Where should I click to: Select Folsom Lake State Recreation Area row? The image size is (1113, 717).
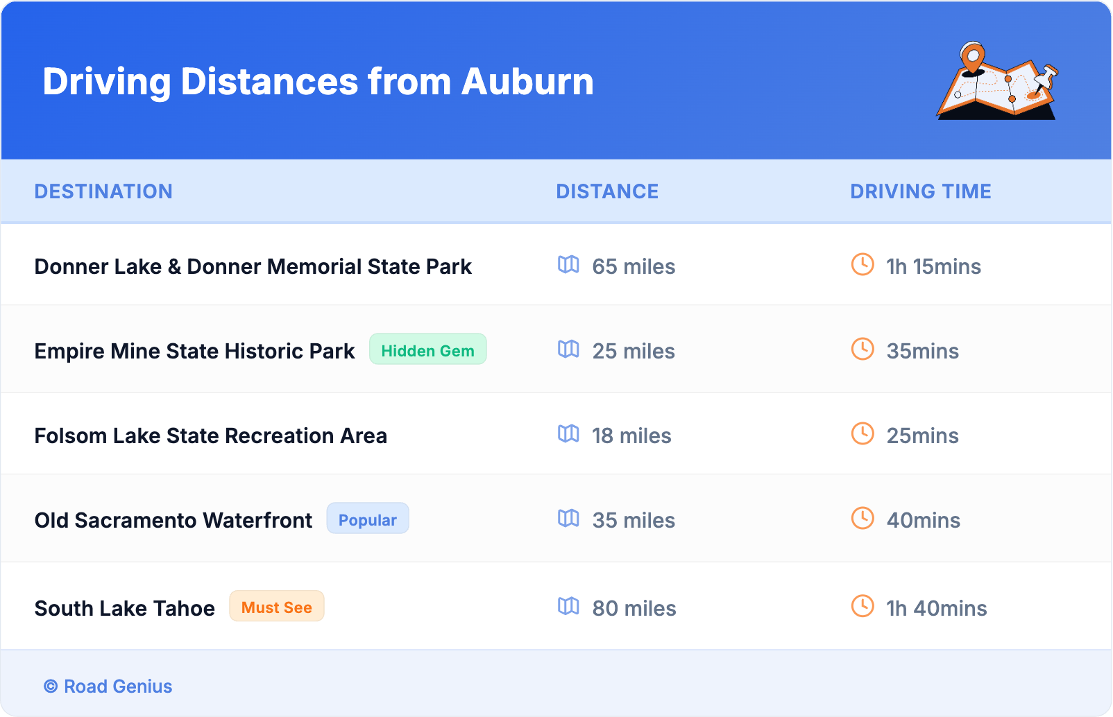210,436
